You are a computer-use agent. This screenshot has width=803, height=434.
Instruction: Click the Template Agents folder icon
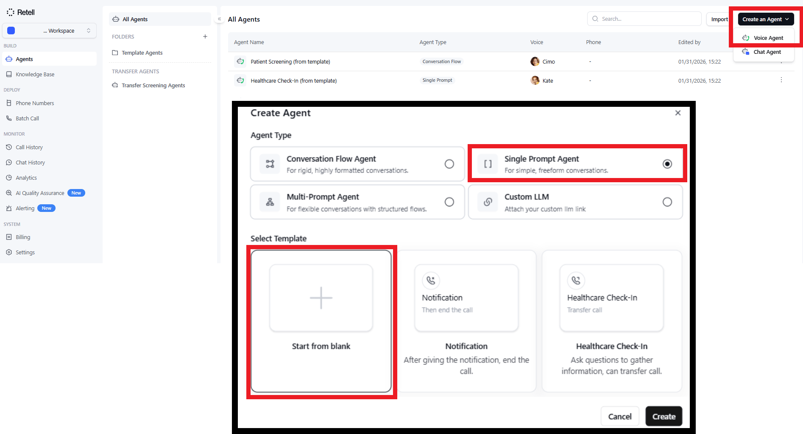[115, 53]
